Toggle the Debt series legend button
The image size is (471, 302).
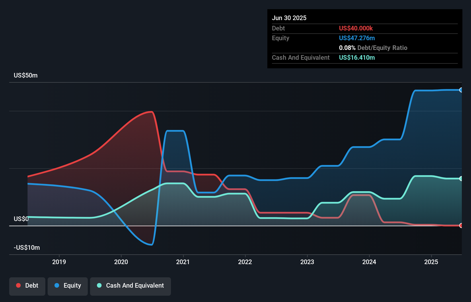coord(27,286)
